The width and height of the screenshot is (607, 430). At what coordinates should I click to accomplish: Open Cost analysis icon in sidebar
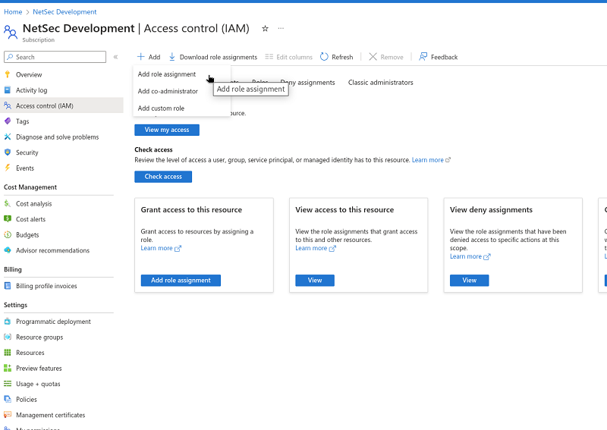(8, 204)
